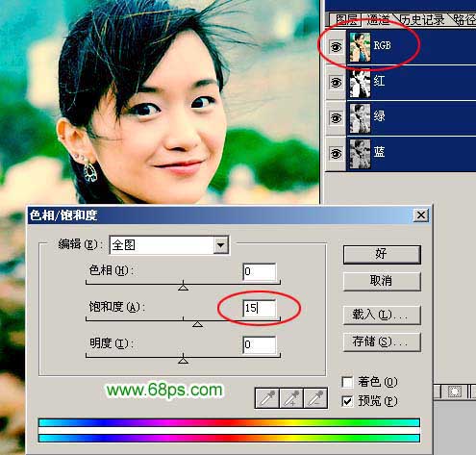The width and height of the screenshot is (476, 455).
Task: Switch to the 历史记录 (History) tab
Action: (x=423, y=20)
